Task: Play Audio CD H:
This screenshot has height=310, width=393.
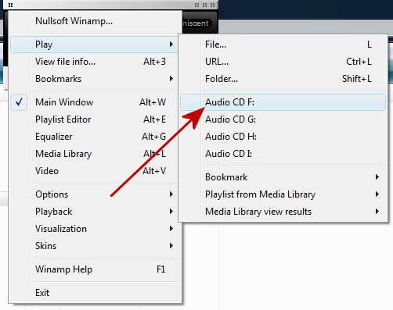Action: click(283, 137)
